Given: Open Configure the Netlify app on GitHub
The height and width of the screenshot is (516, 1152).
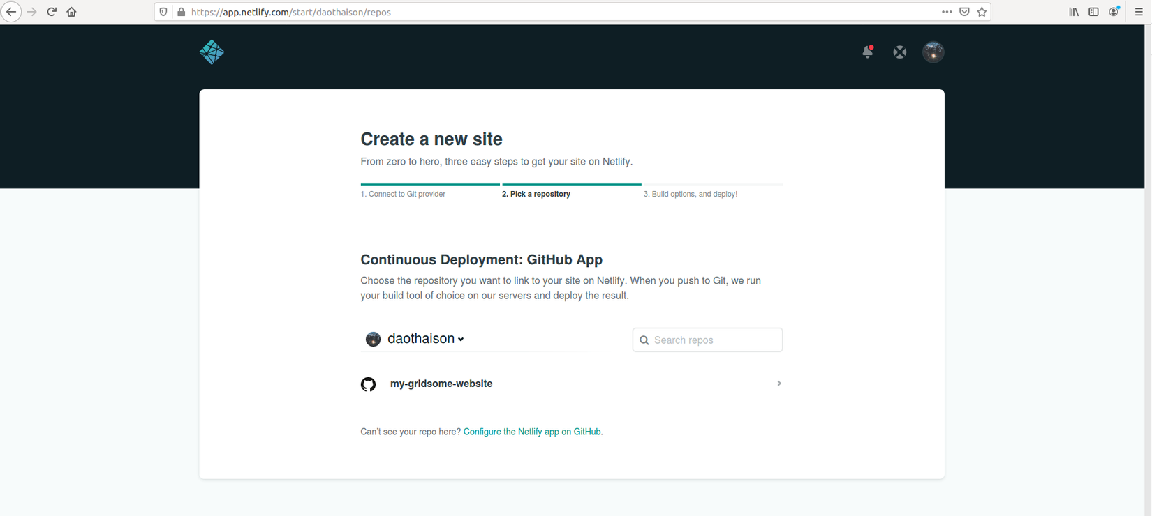Looking at the screenshot, I should point(532,432).
